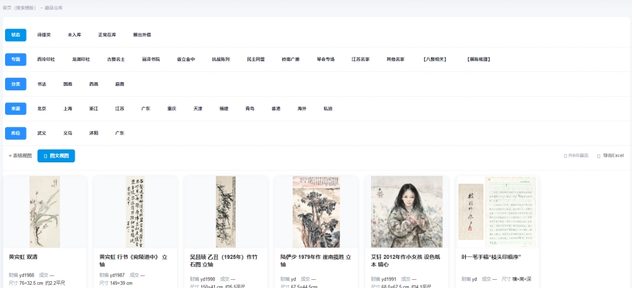Click the title 黄宾虹 双清
This screenshot has height=288, width=632.
click(x=23, y=257)
